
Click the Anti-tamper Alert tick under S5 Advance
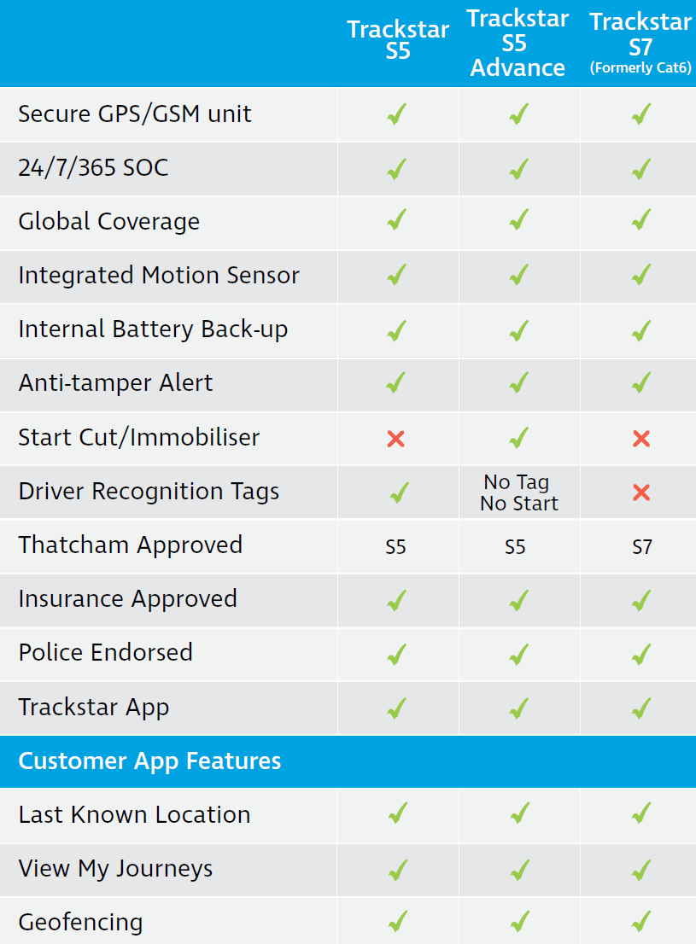tap(518, 383)
